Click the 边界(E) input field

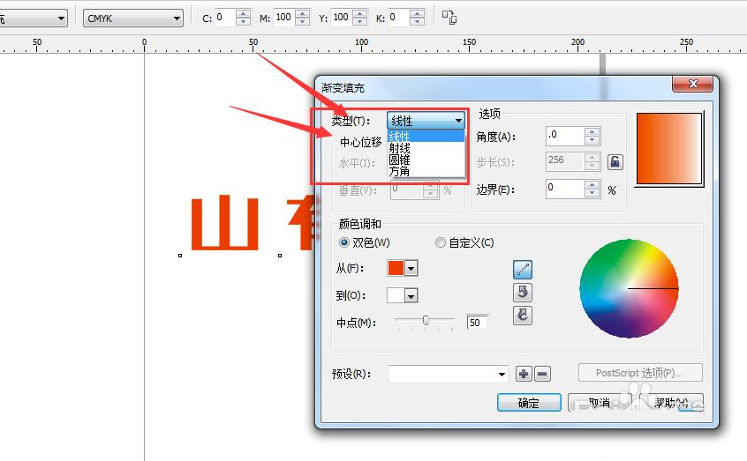click(x=565, y=189)
